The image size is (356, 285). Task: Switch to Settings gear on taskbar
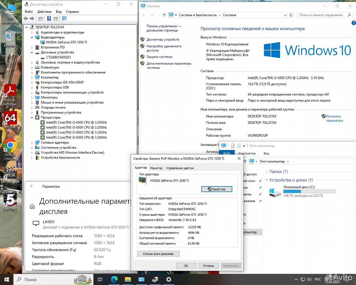(x=169, y=279)
